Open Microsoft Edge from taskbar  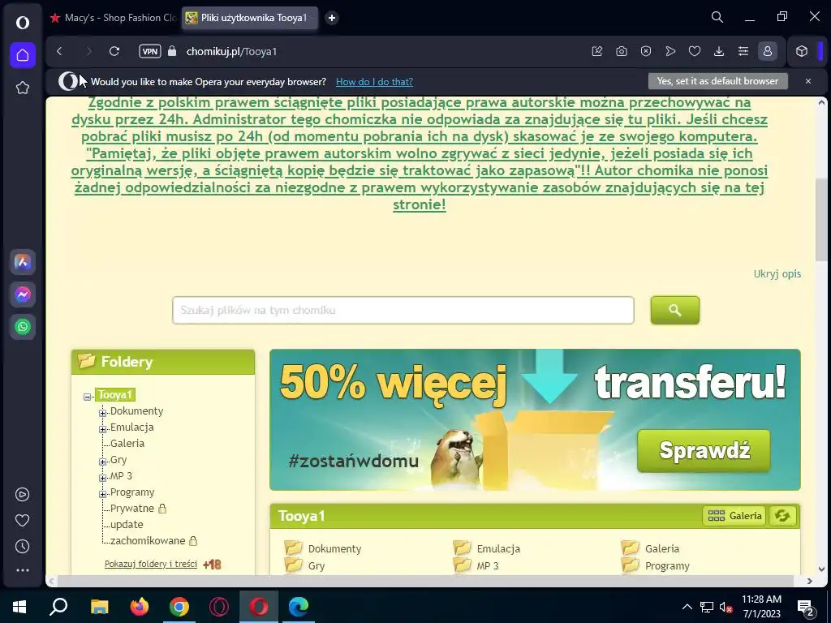tap(299, 607)
